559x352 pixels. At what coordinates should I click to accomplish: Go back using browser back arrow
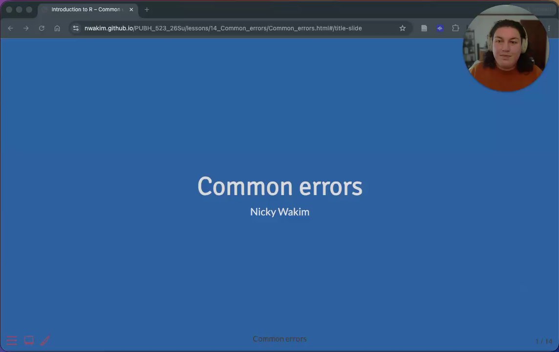(10, 28)
